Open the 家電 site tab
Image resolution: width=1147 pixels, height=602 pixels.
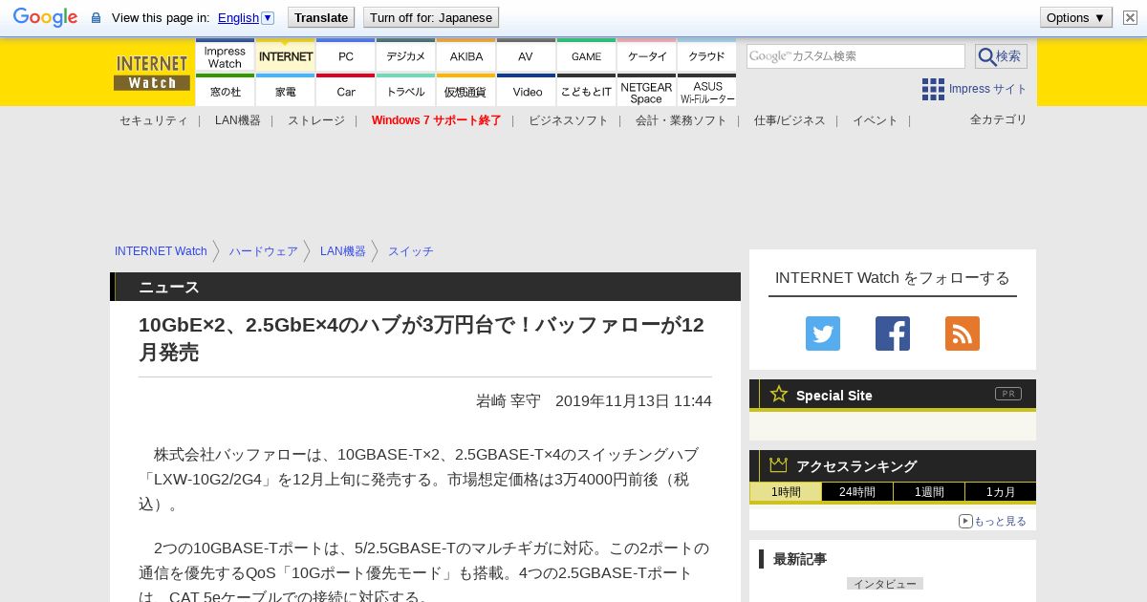click(286, 91)
